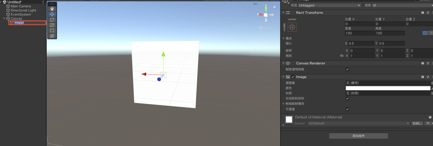Open Rect Transform preset settings
The image size is (433, 146).
coord(428,12)
